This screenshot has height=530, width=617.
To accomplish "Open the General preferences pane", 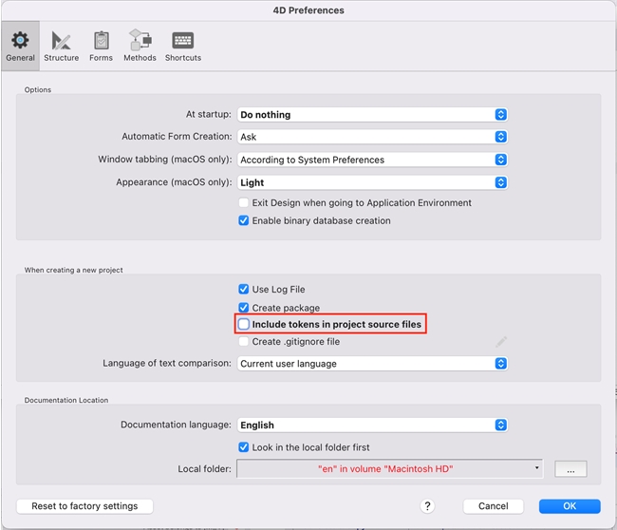I will coord(20,45).
